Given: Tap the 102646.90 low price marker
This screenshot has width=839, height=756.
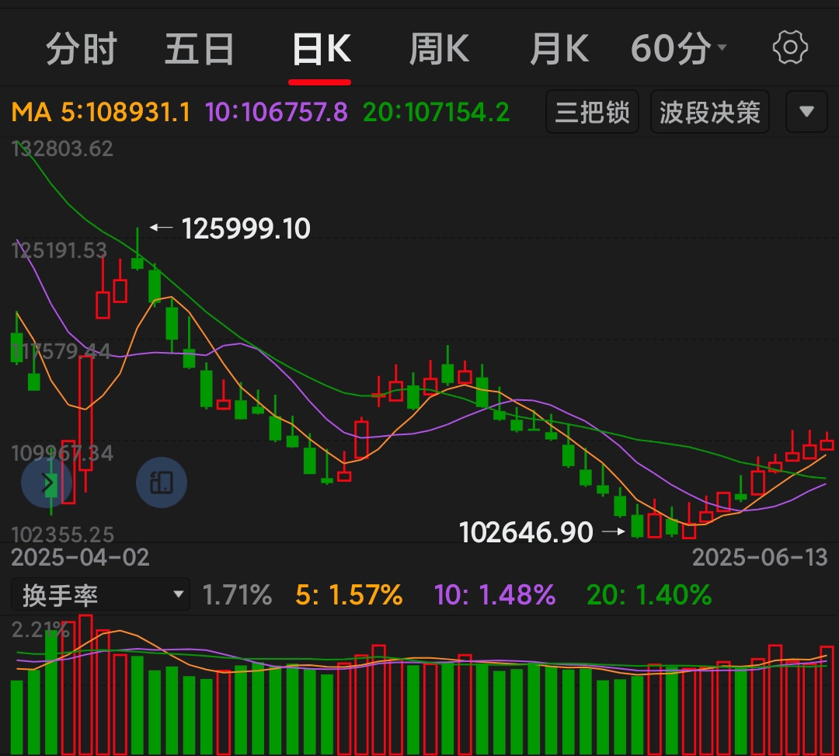Looking at the screenshot, I should point(526,532).
